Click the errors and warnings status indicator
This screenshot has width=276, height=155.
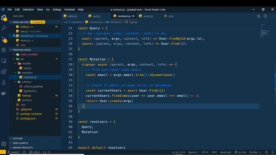coord(34,152)
